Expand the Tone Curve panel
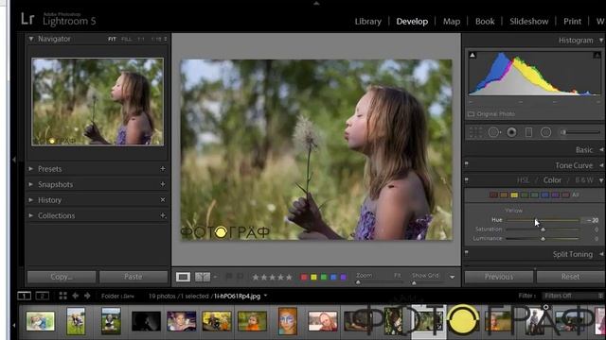Screen dimensions: 606x340 (x=601, y=165)
